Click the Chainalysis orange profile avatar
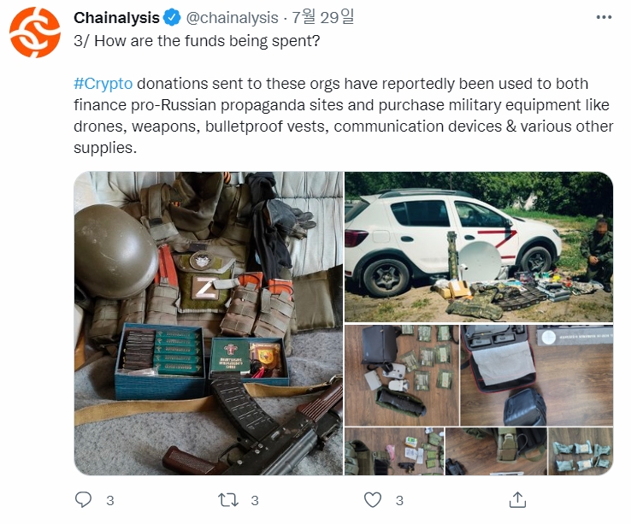This screenshot has width=631, height=524. pos(35,32)
